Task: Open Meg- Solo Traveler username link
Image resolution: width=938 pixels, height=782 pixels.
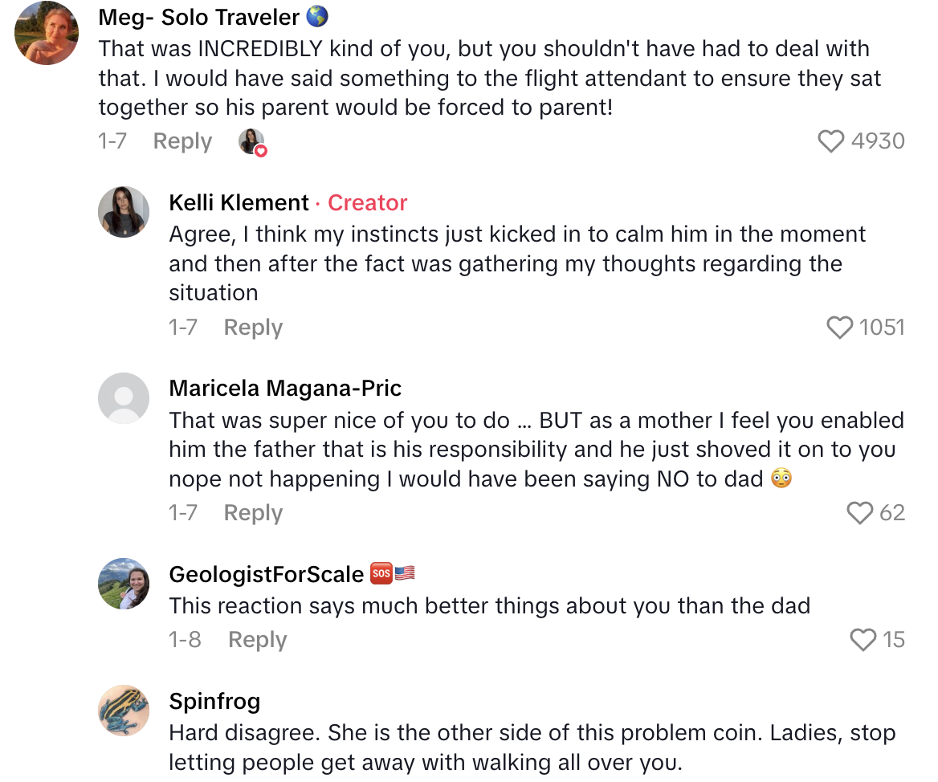Action: pyautogui.click(x=199, y=16)
